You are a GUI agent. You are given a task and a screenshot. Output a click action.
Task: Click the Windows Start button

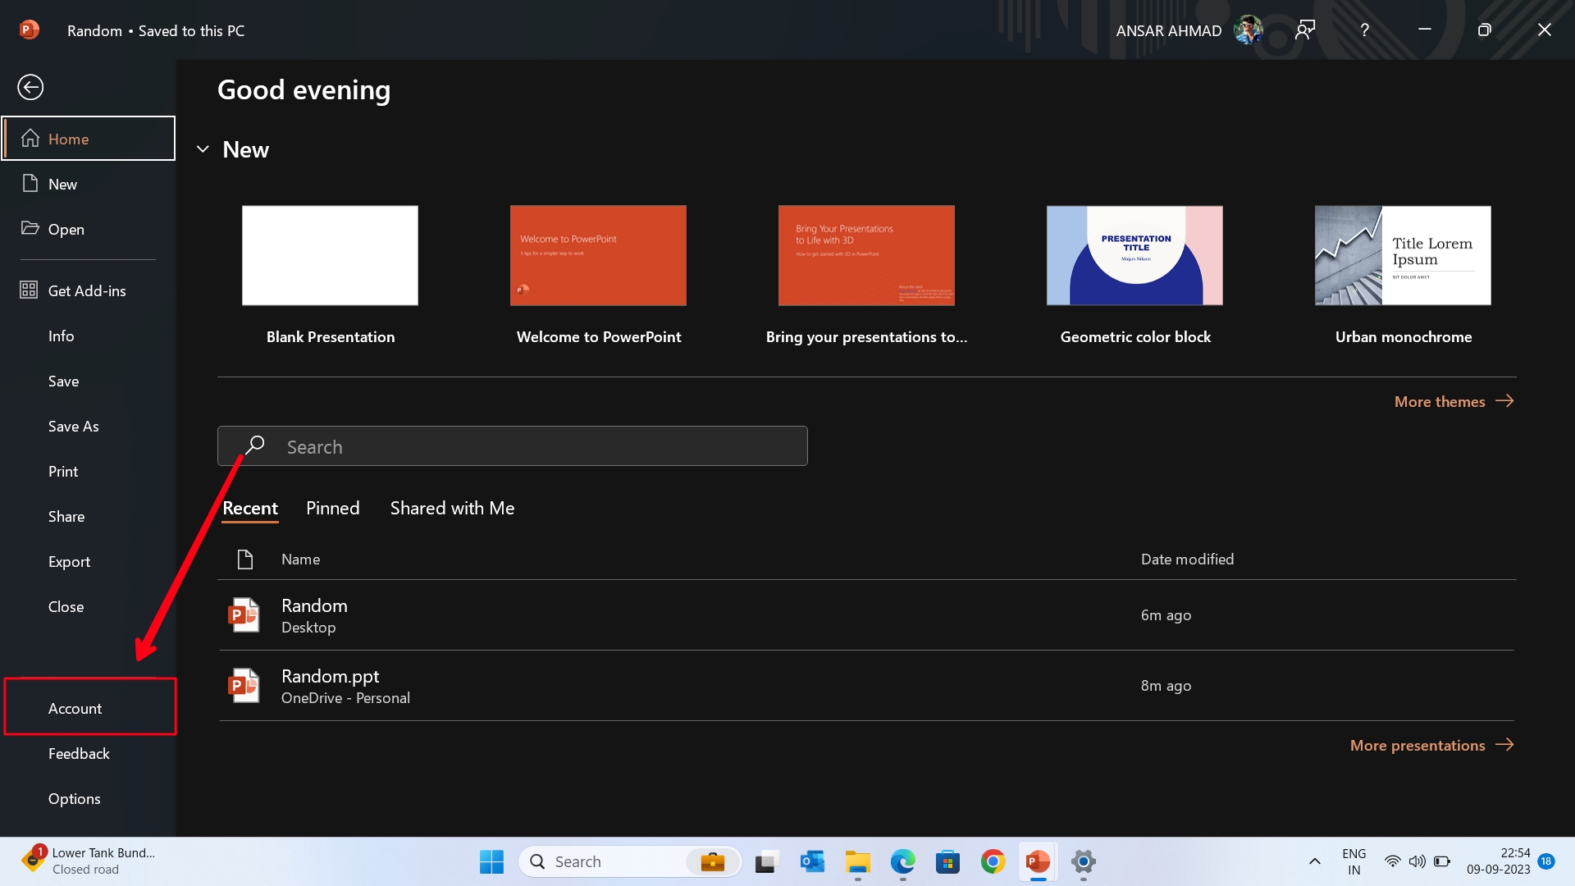491,862
